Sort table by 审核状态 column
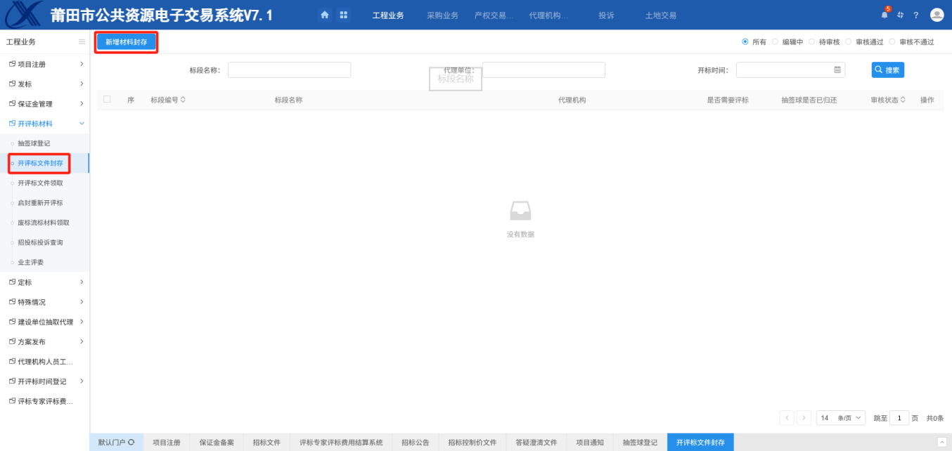Viewport: 952px width, 451px height. pos(888,100)
